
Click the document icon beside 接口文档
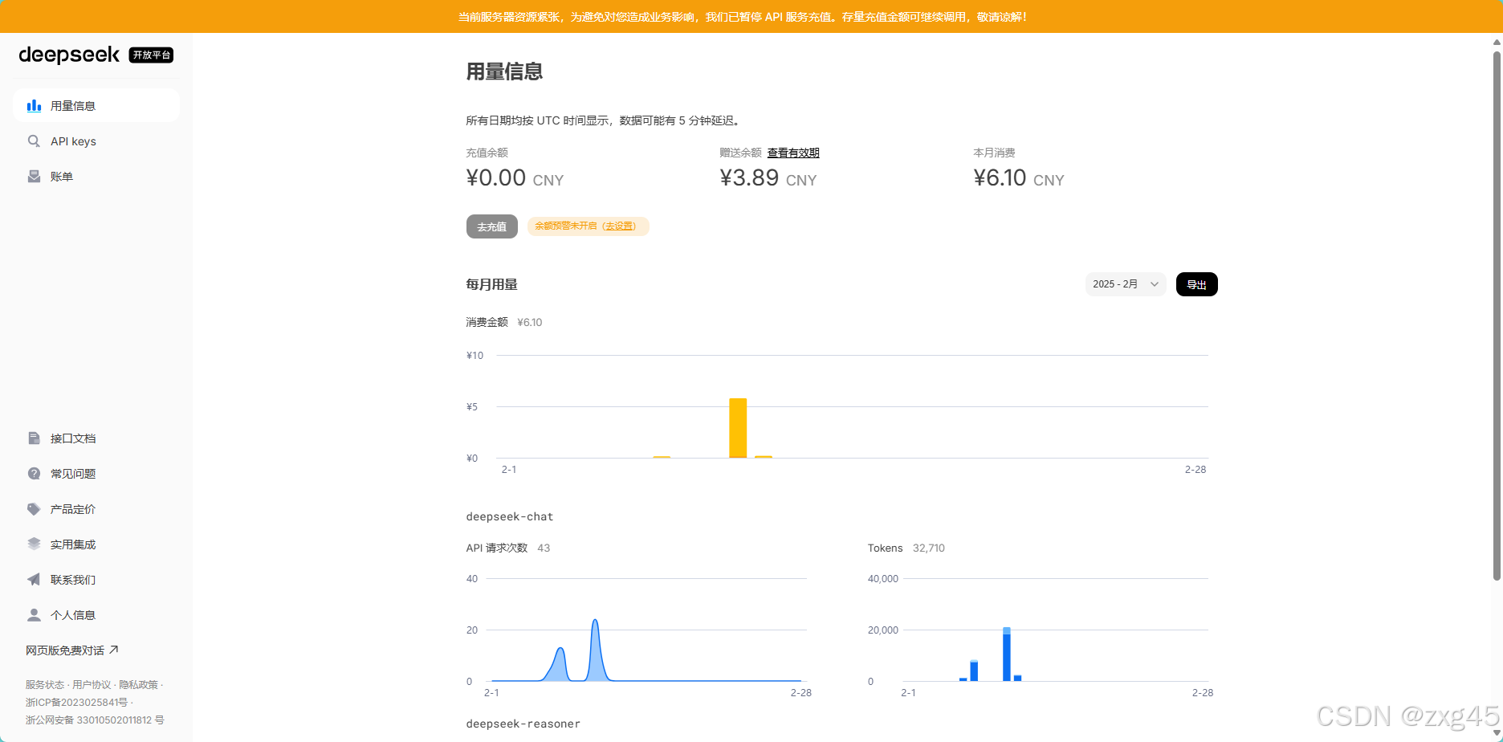34,438
